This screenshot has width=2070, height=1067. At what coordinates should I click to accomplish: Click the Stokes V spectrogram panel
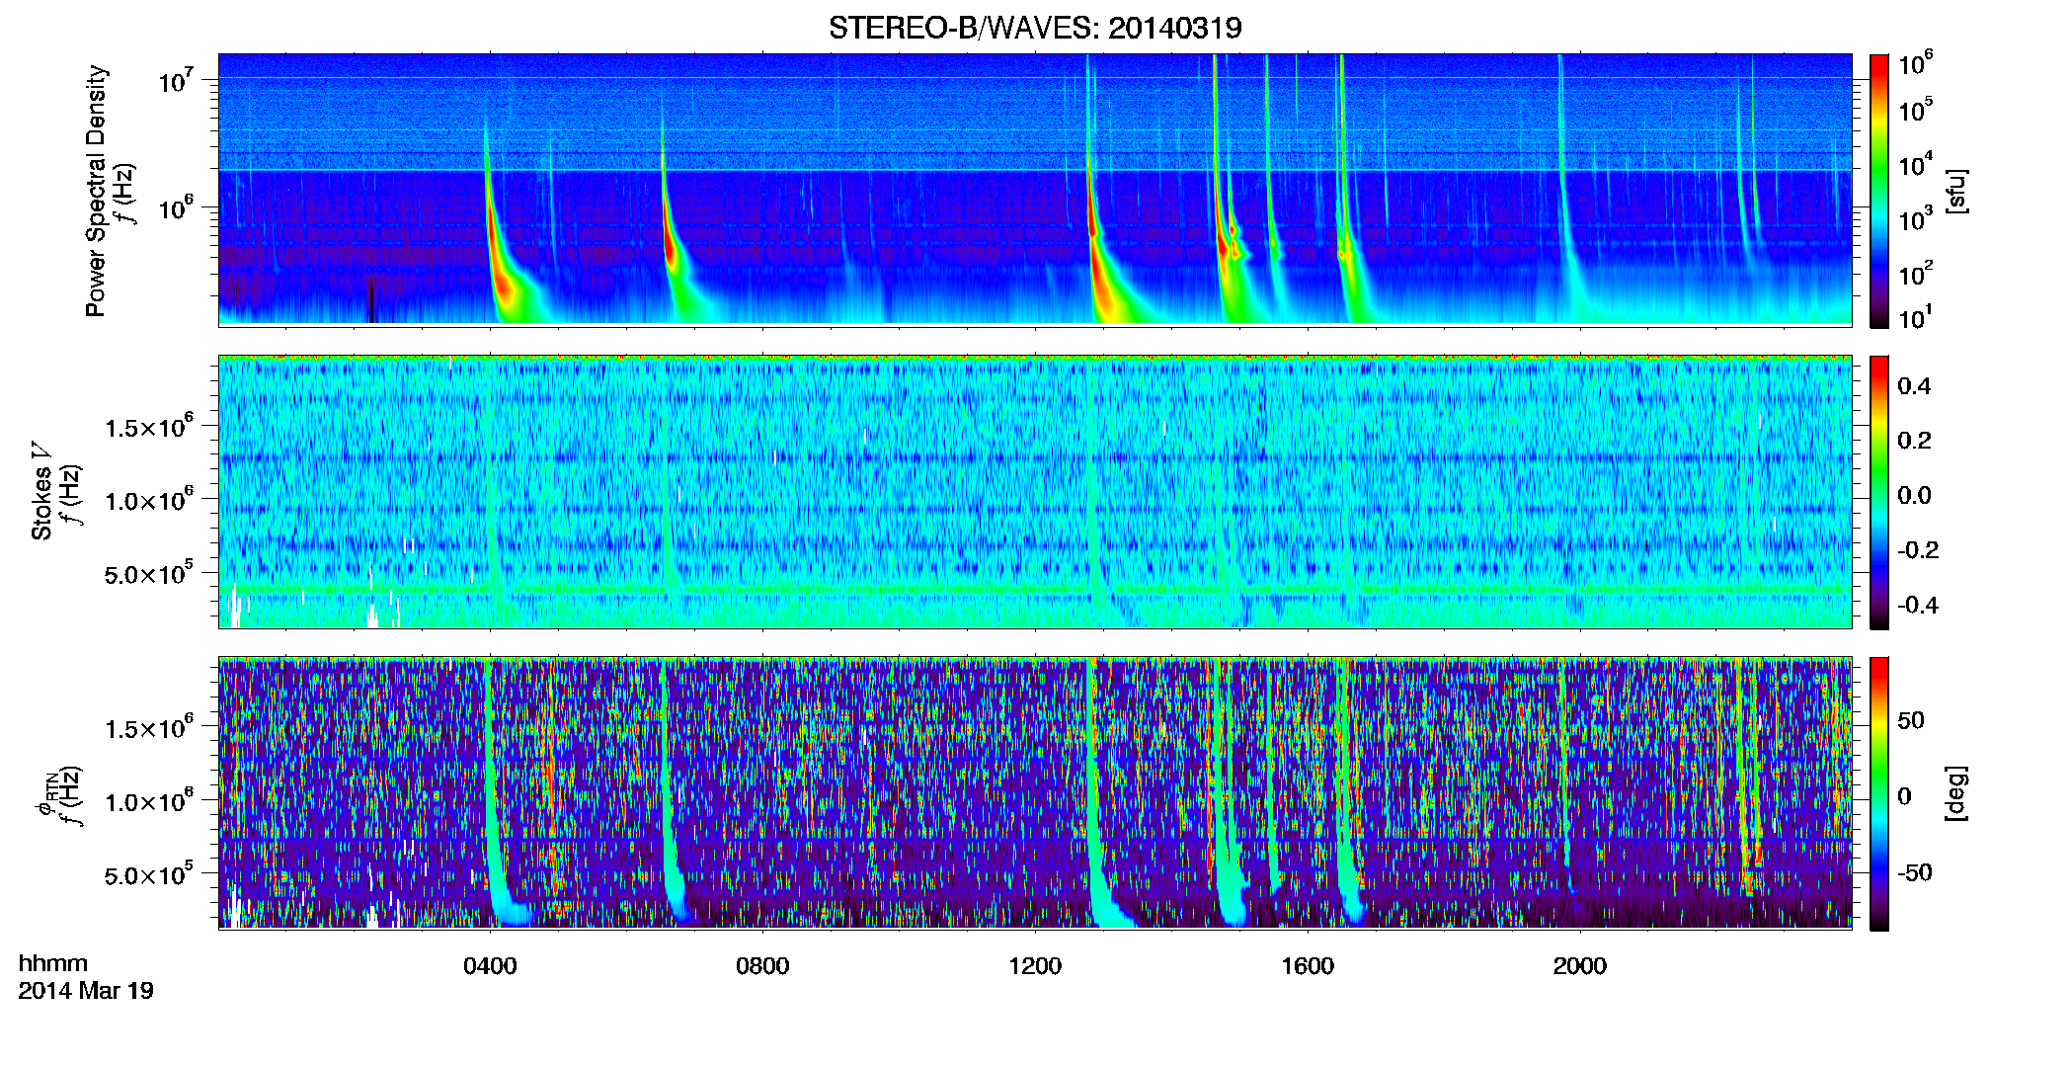[1035, 492]
